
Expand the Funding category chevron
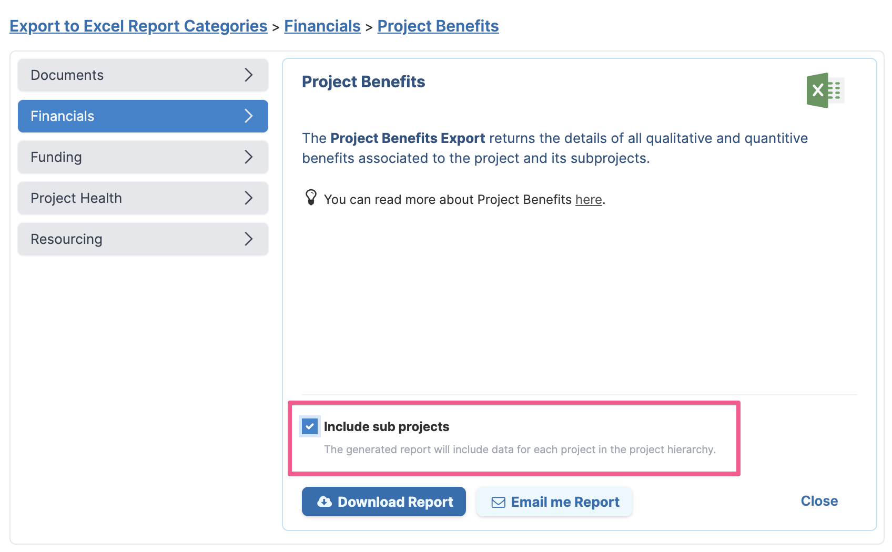pos(249,157)
